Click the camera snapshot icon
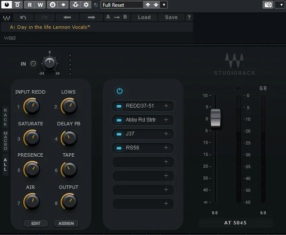The width and height of the screenshot is (286, 235). pos(268,5)
